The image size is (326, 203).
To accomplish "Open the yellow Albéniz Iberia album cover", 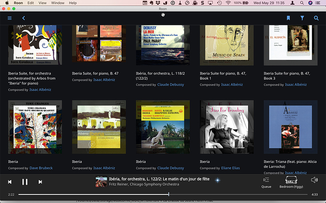I will pos(99,127).
